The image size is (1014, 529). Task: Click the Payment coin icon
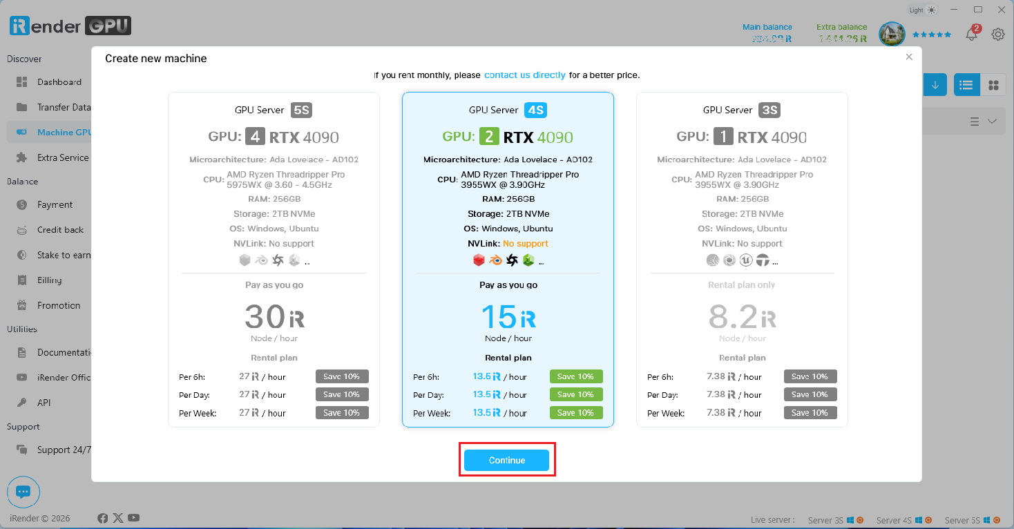click(x=22, y=204)
